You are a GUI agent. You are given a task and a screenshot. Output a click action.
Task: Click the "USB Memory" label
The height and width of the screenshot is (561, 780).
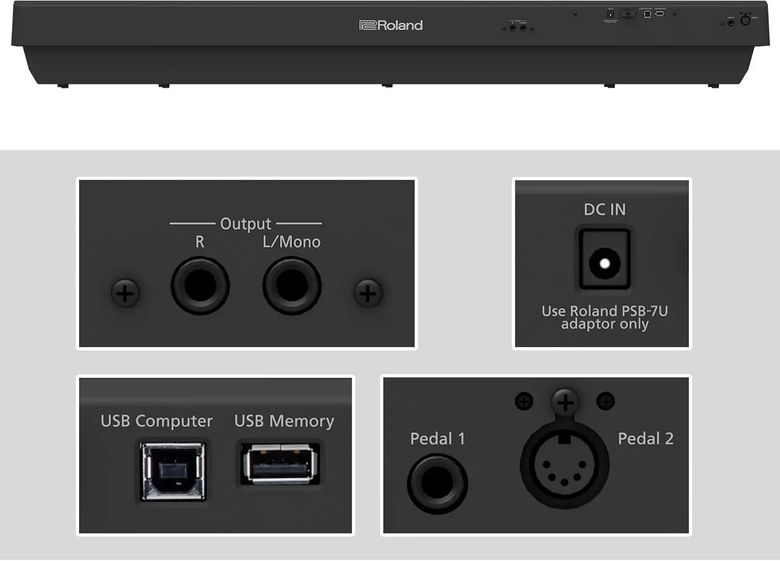[284, 421]
